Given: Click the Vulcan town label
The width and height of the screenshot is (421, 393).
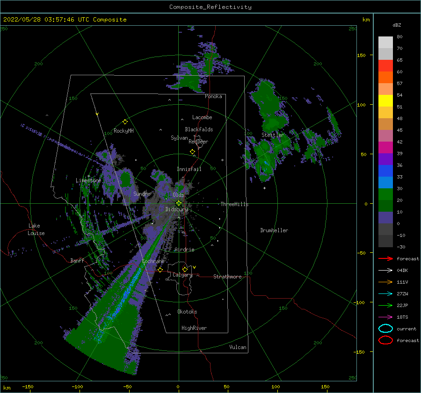Looking at the screenshot, I should [238, 347].
